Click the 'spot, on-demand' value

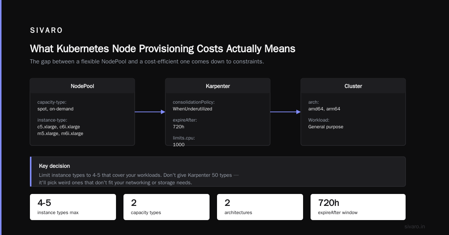[55, 109]
